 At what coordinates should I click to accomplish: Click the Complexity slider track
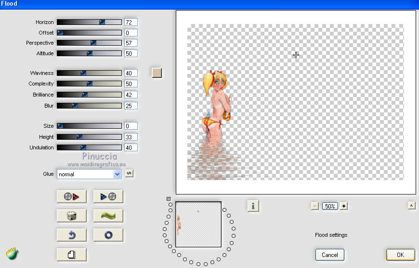[x=89, y=84]
